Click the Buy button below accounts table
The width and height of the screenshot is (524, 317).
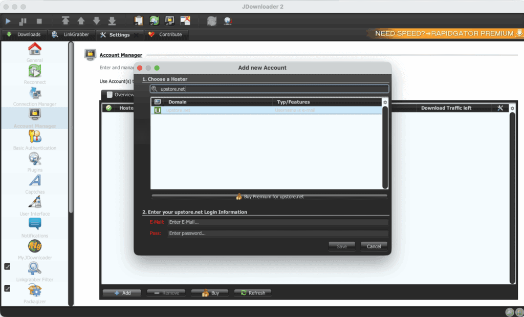pyautogui.click(x=210, y=293)
